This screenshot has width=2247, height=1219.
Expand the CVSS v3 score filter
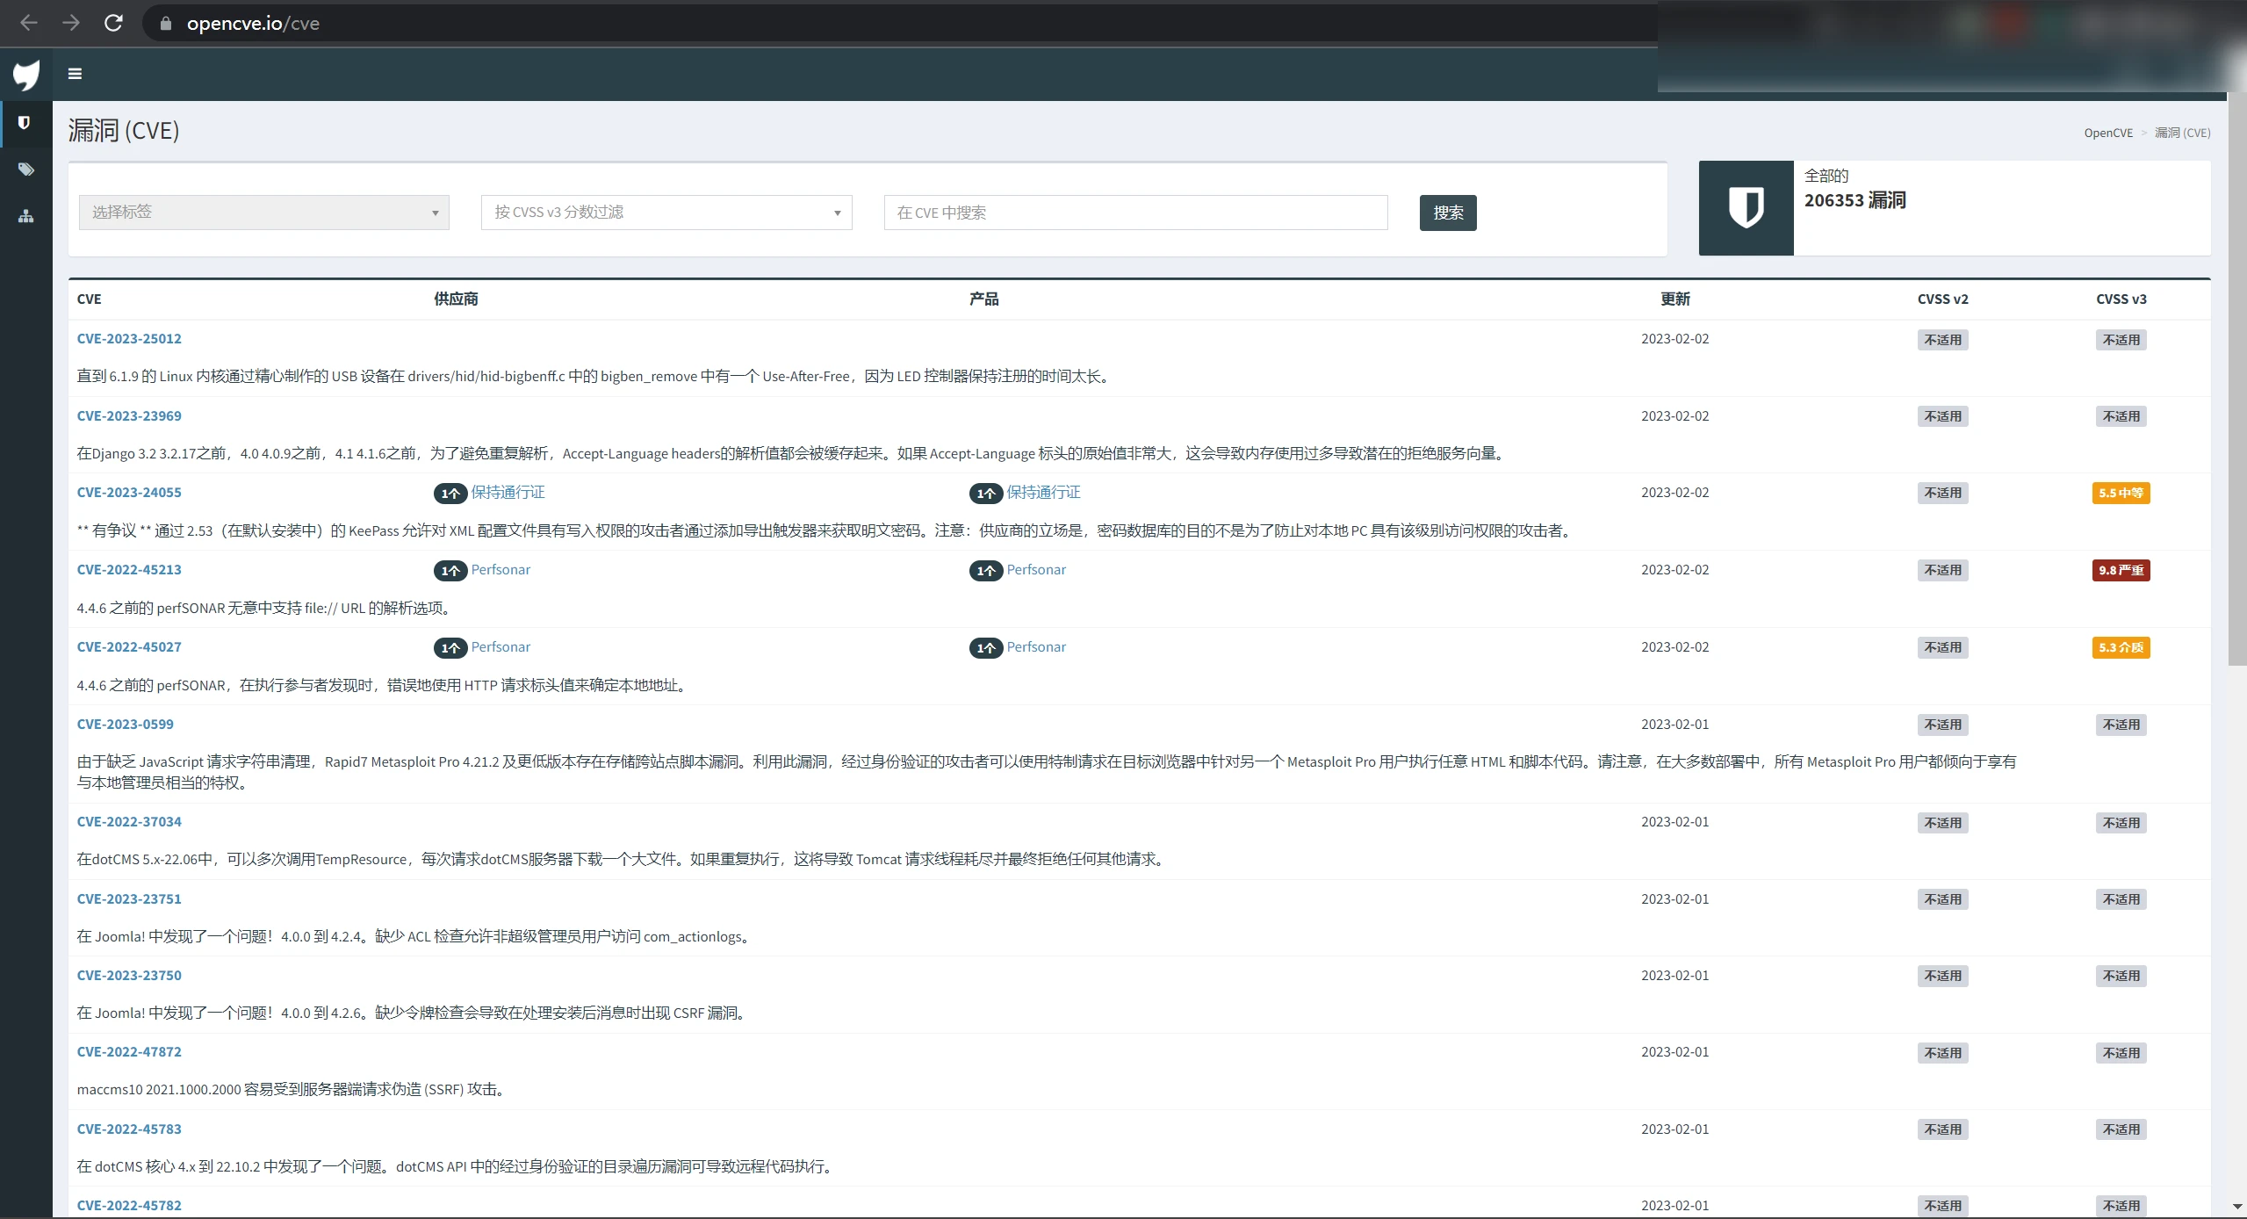tap(666, 213)
